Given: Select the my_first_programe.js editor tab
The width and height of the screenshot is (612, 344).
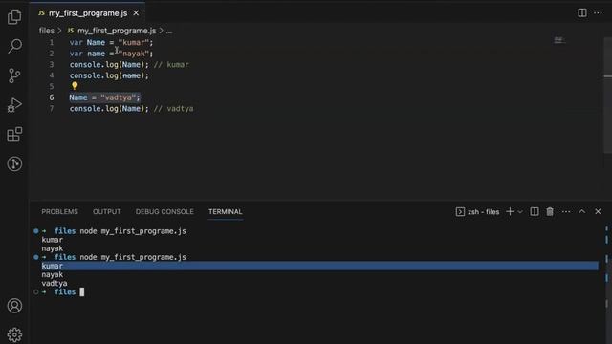Looking at the screenshot, I should click(x=87, y=13).
